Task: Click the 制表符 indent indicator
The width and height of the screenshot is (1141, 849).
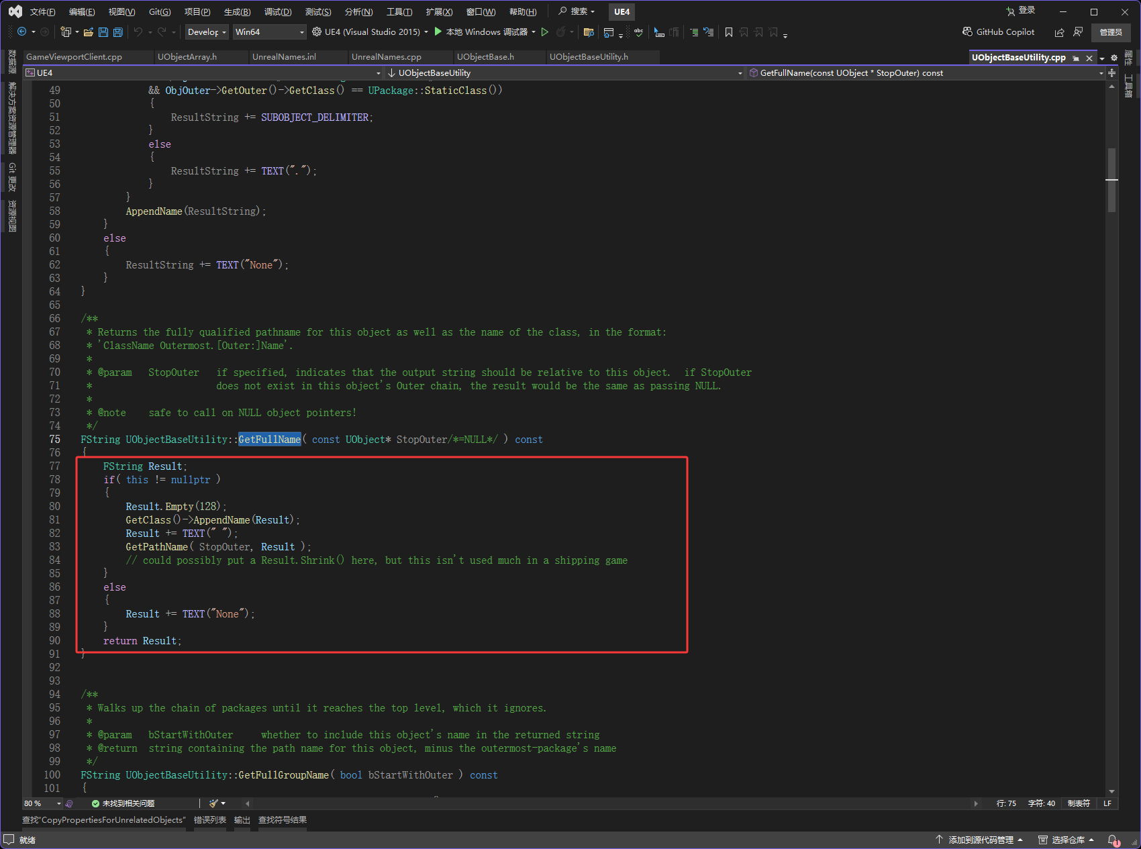Action: tap(1079, 803)
